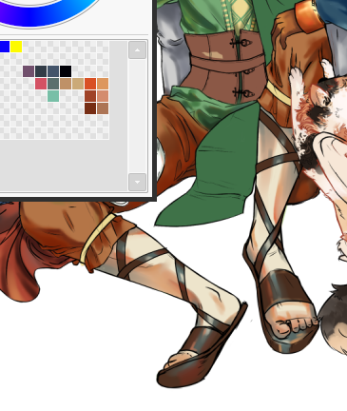Pick the teal mint swatch
The width and height of the screenshot is (347, 411).
(53, 96)
